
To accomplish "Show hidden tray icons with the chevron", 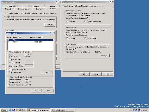I will 131,110.
